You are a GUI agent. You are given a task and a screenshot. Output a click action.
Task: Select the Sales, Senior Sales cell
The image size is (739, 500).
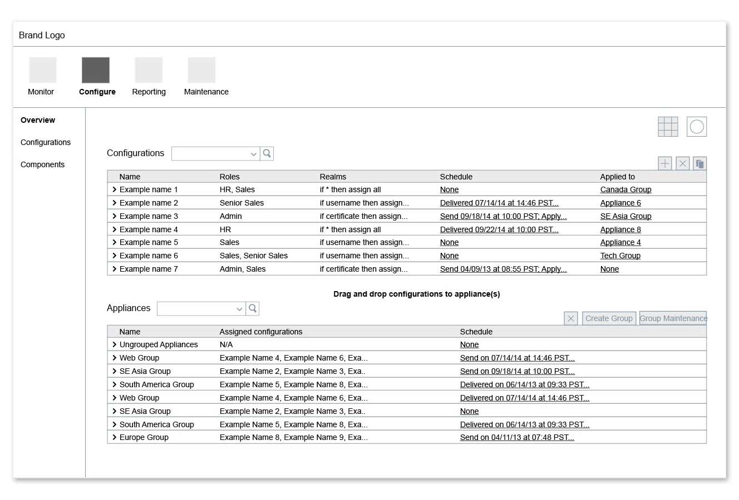254,256
